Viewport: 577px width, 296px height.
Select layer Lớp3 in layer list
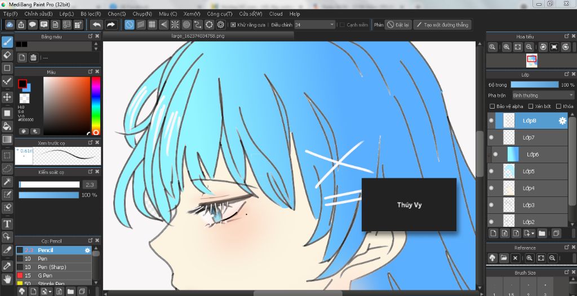[x=527, y=205]
